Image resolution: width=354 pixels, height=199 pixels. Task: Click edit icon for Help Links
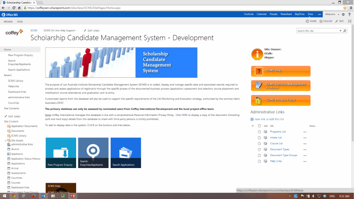click(x=265, y=161)
